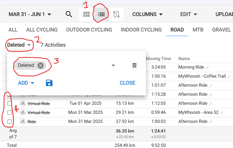This screenshot has height=148, width=233.
Task: Click the 36.35 km average distance
Action: 125,131
